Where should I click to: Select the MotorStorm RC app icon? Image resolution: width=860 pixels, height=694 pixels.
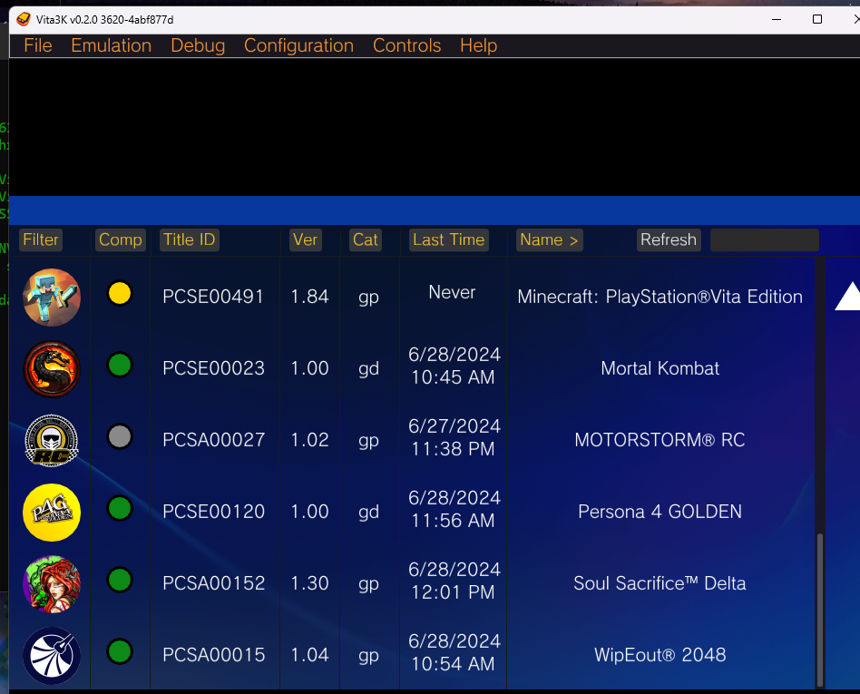coord(52,441)
